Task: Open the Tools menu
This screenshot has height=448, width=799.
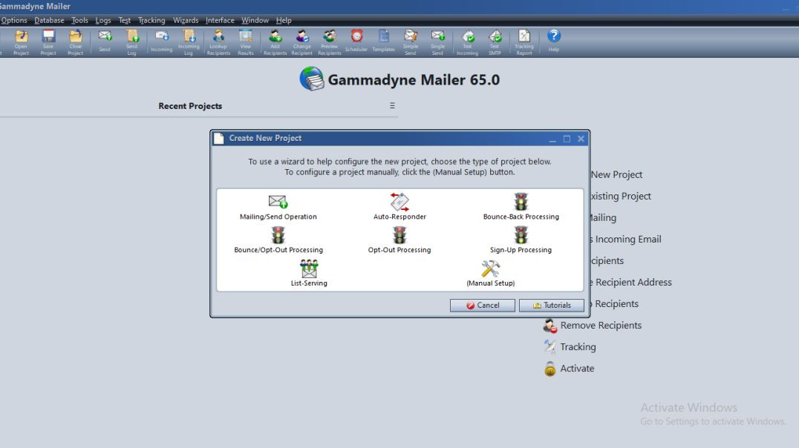Action: [79, 20]
